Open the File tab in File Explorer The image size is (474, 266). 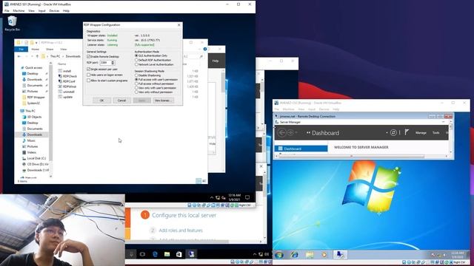tap(21, 50)
